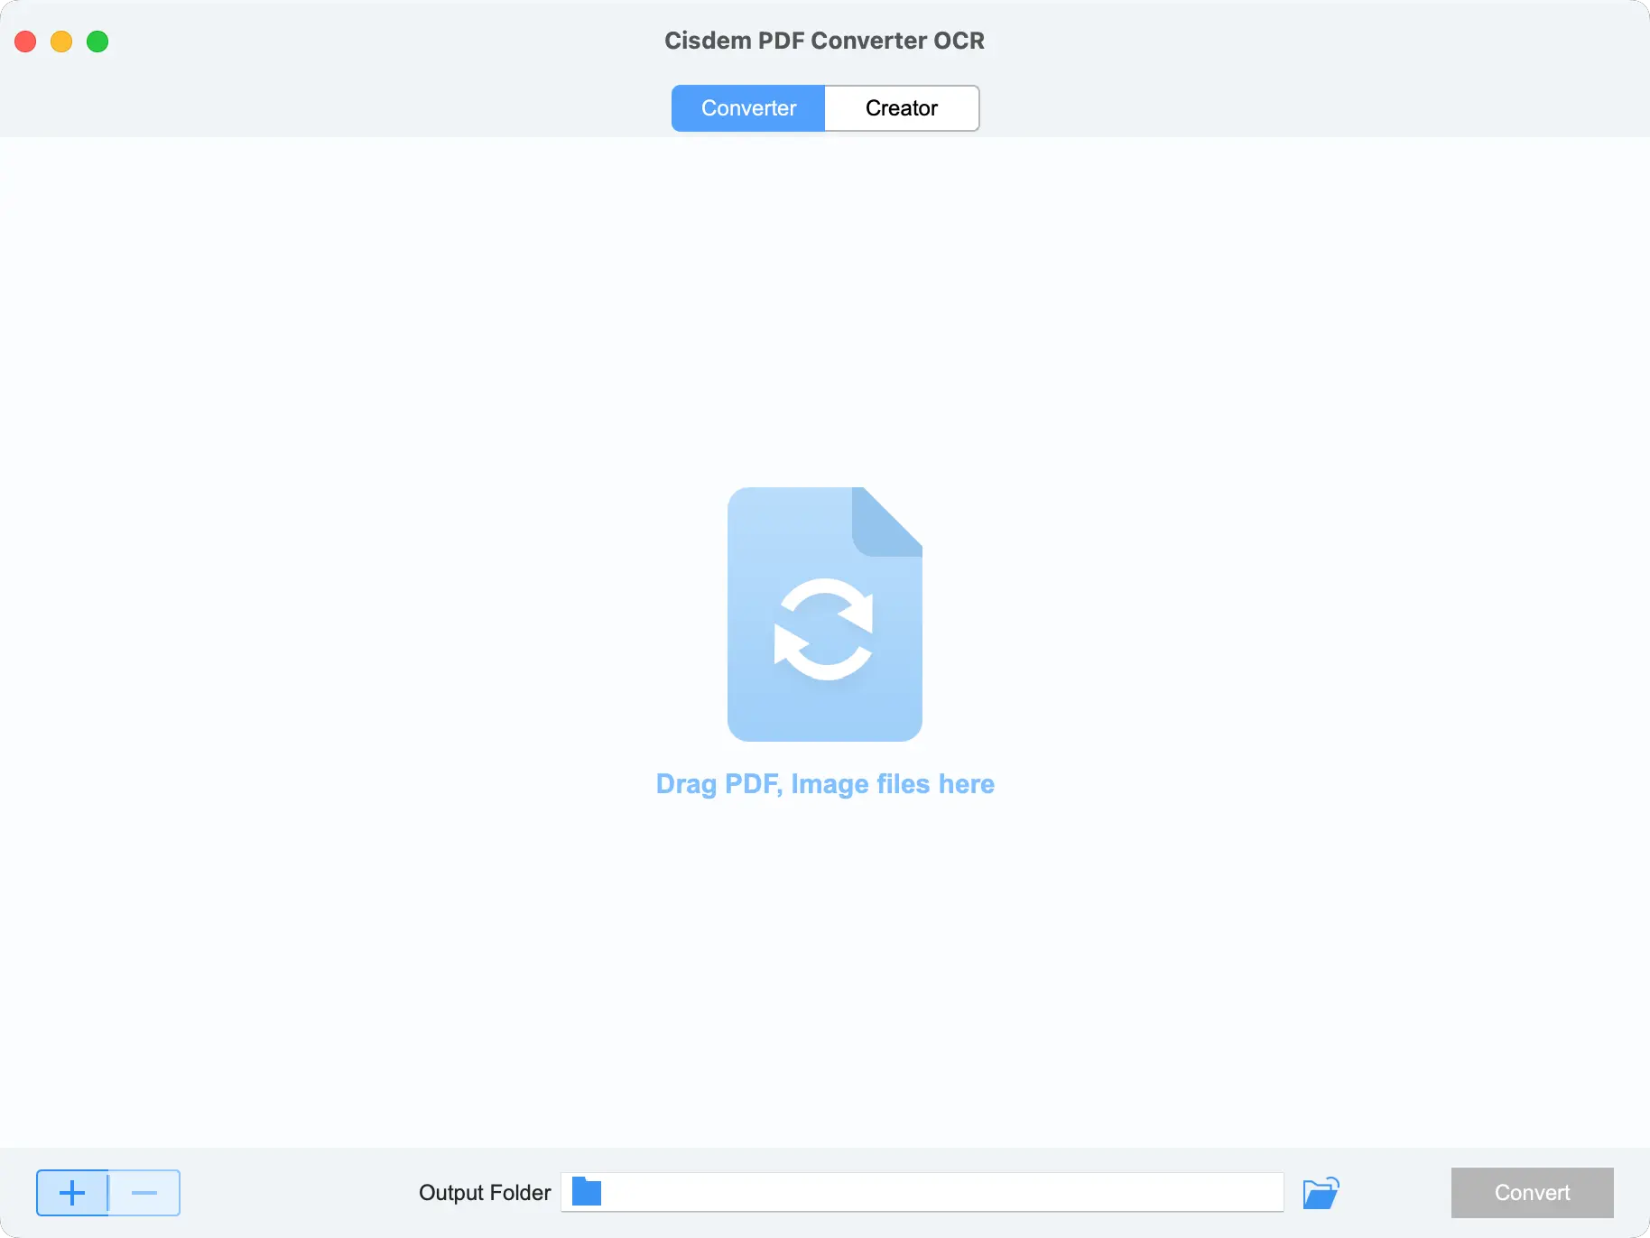Open output folder browse icon
This screenshot has width=1650, height=1238.
(1321, 1193)
